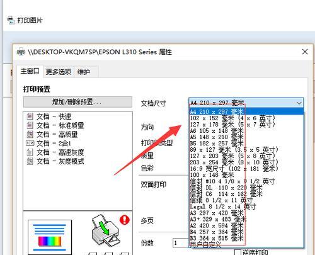315x255 pixels.
Task: Click the red warning exclamation icon
Action: click(125, 220)
